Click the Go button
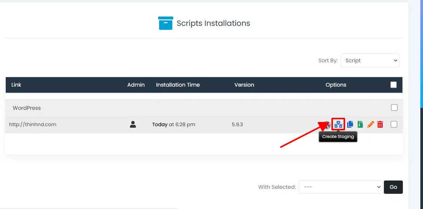 coord(393,187)
